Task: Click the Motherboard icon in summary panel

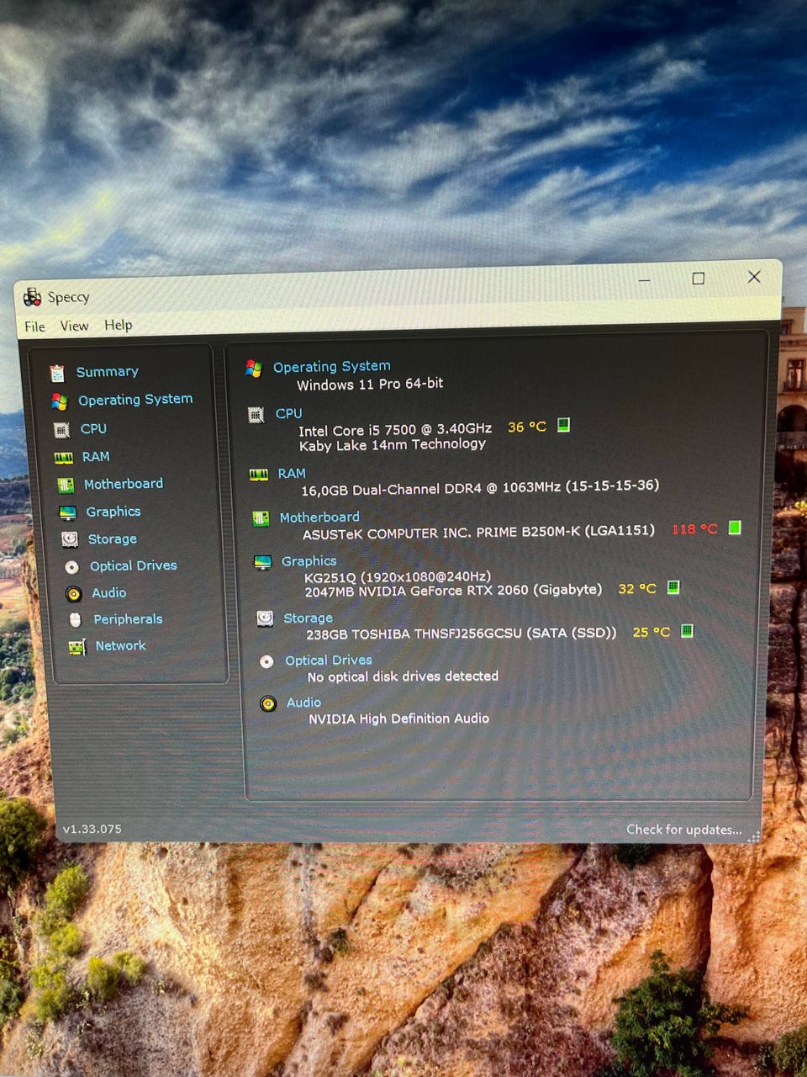Action: [x=261, y=518]
